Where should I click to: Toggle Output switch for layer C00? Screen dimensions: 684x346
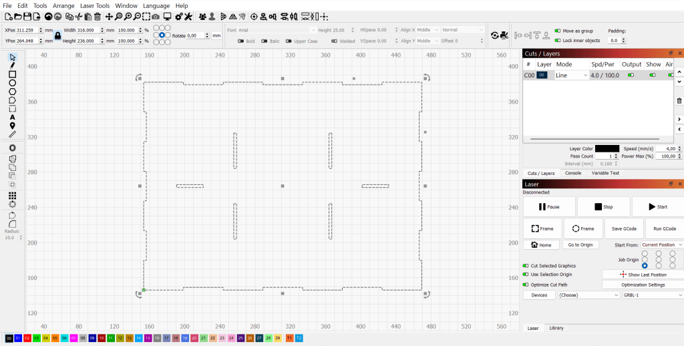631,75
